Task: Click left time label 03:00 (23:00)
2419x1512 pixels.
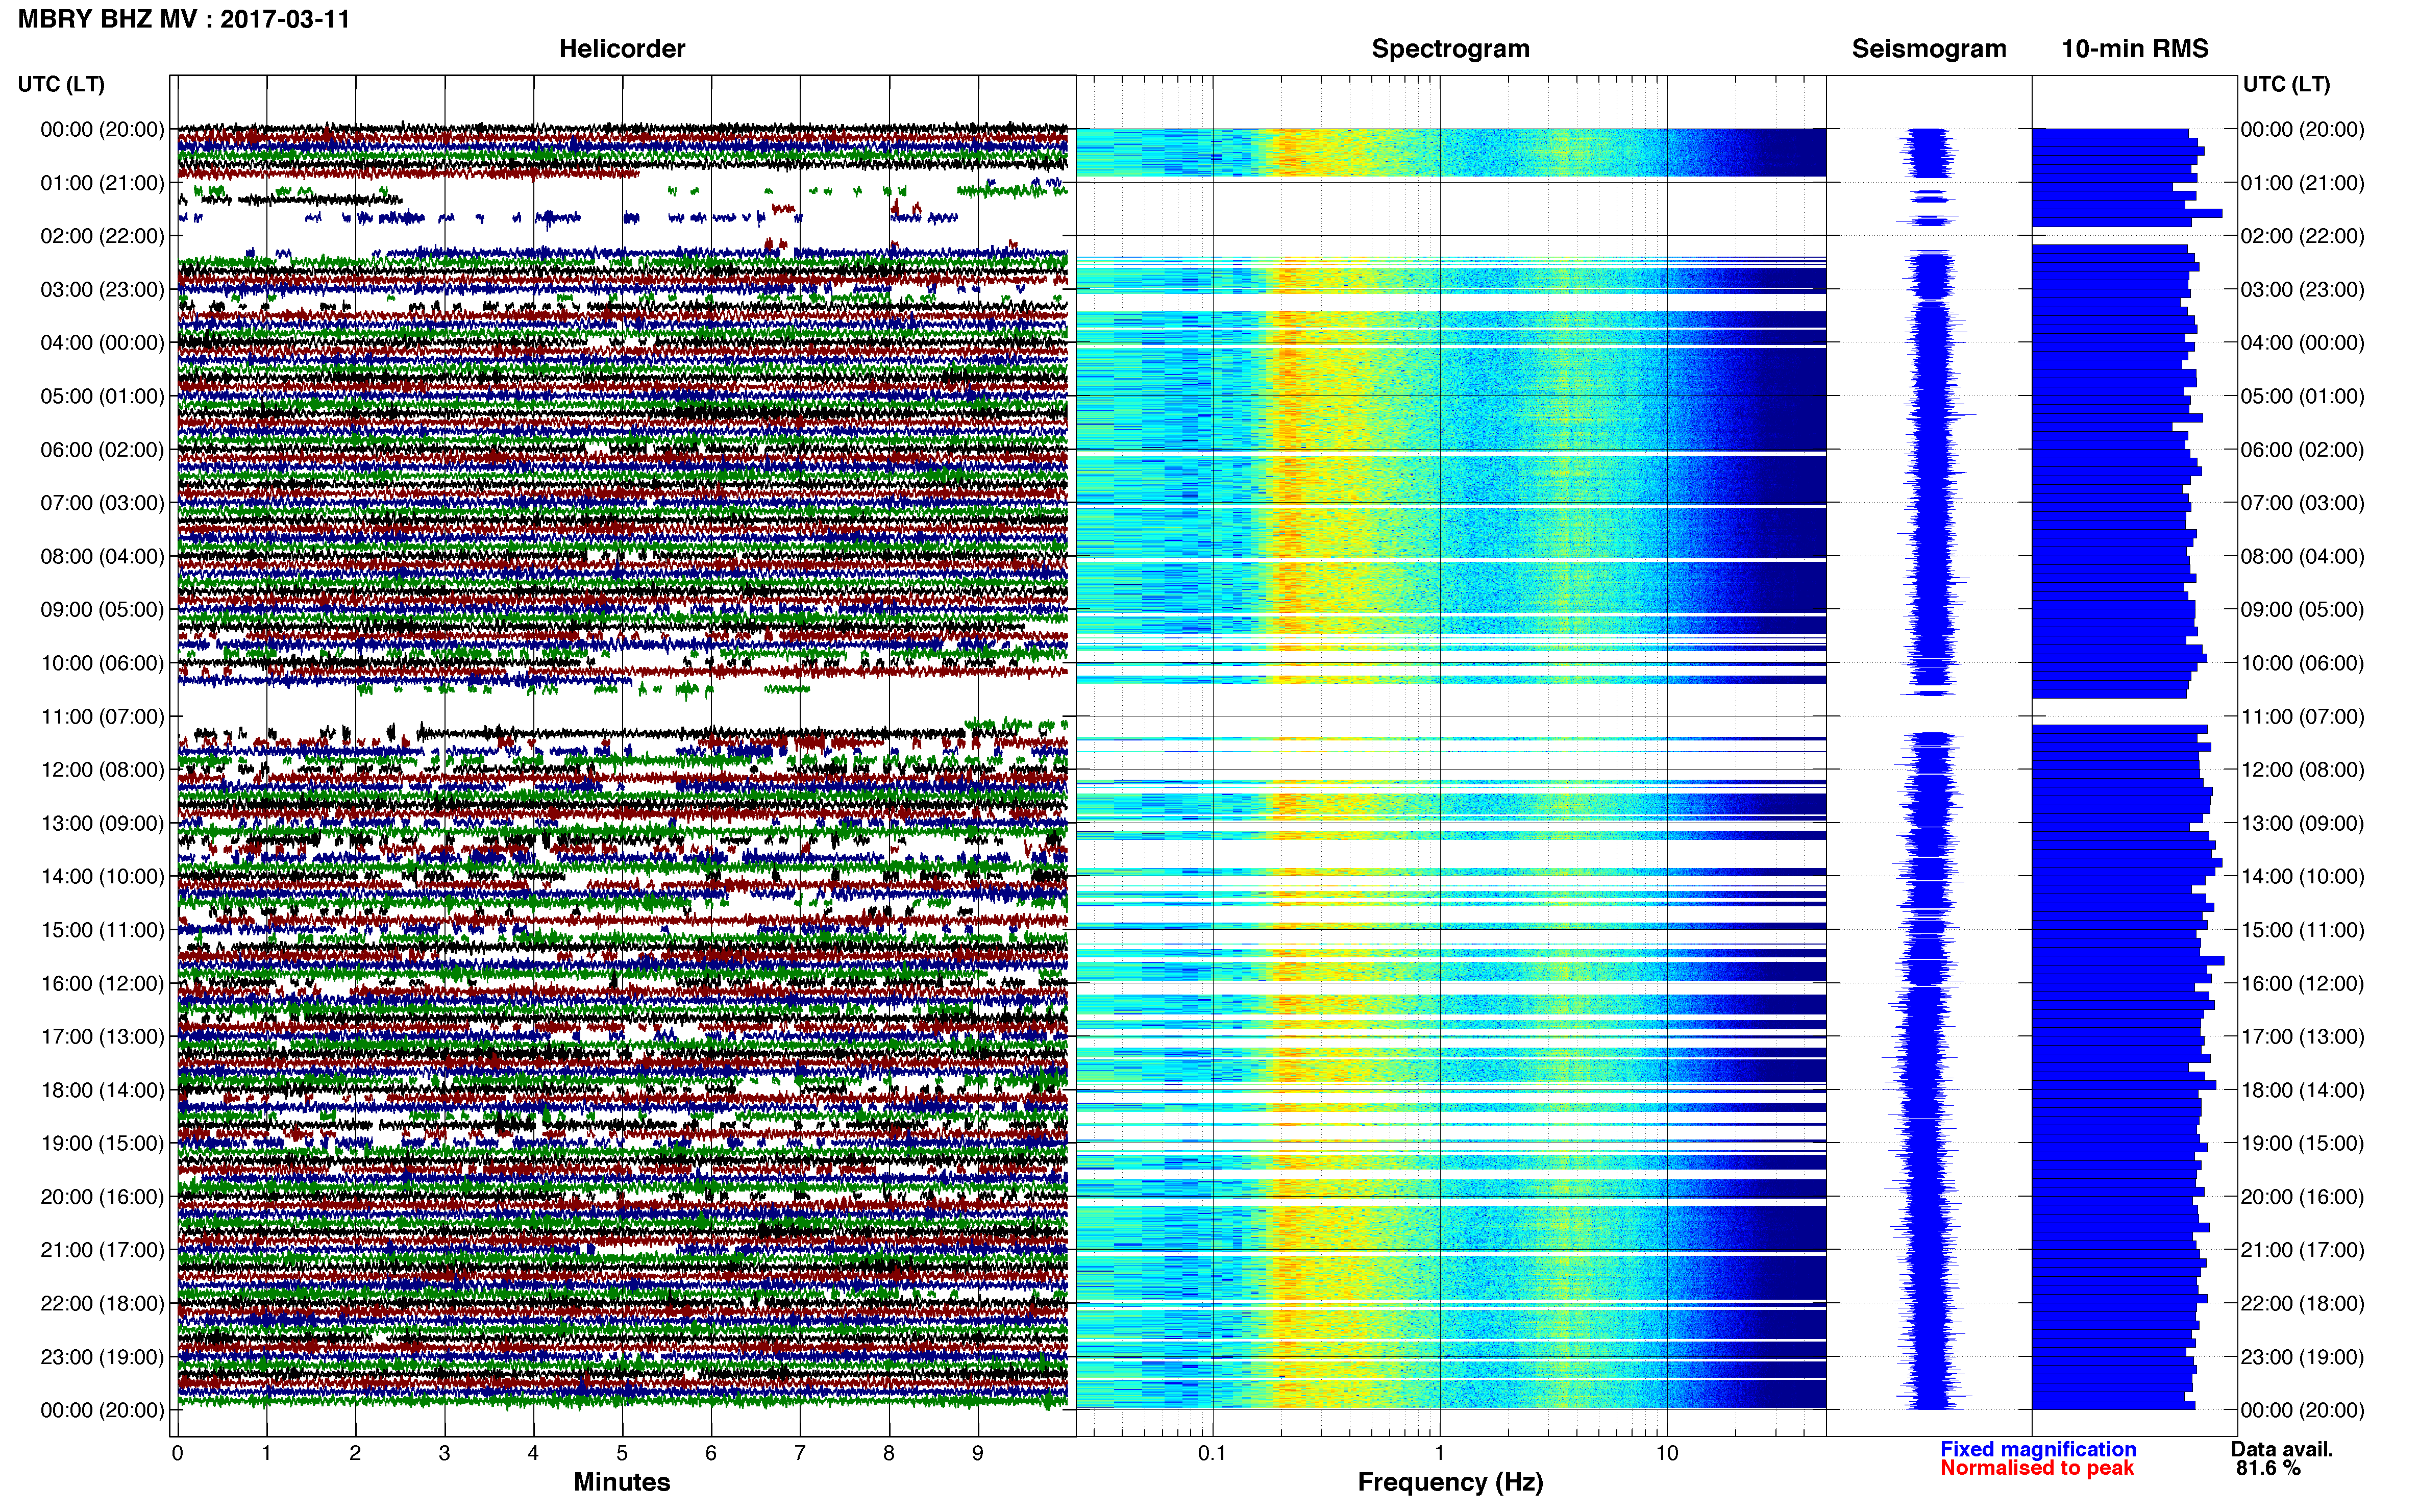Action: point(102,290)
